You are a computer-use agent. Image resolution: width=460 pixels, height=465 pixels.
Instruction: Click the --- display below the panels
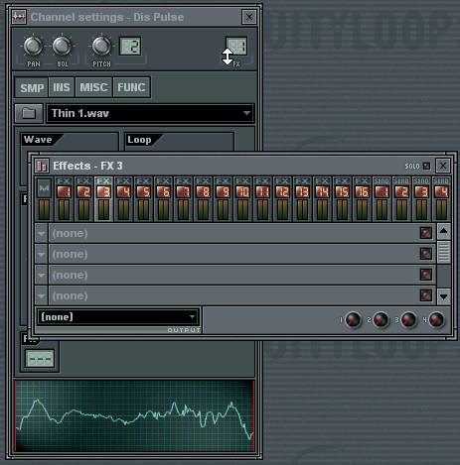click(x=40, y=359)
